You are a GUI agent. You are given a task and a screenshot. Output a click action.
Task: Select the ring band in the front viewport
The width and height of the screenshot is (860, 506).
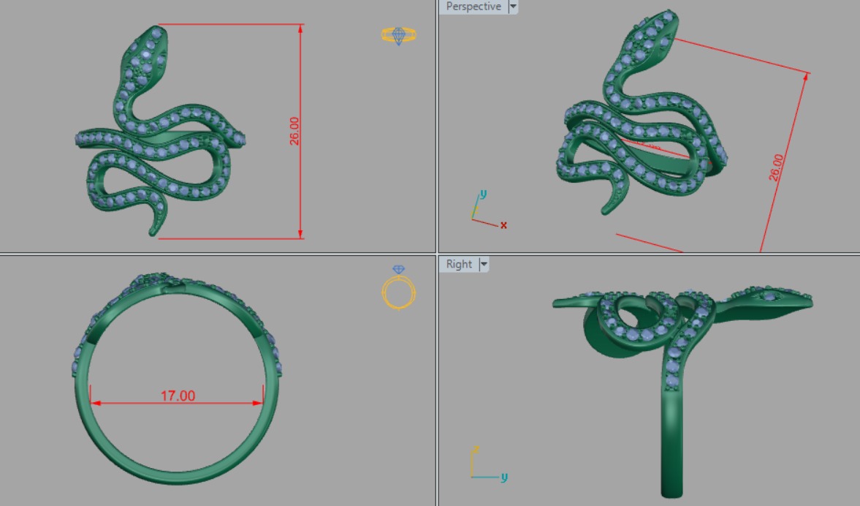(177, 378)
